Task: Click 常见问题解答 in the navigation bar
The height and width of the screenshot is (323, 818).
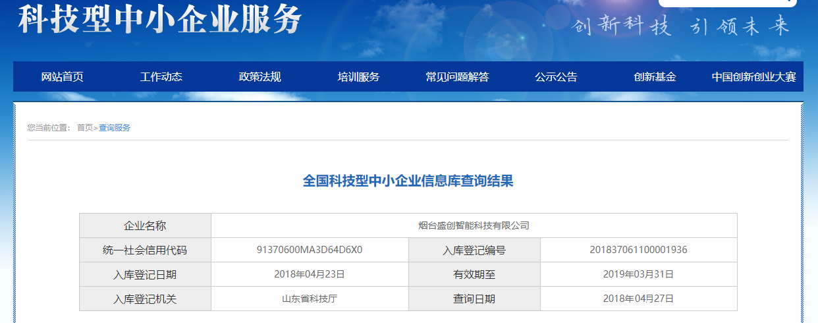Action: click(x=457, y=77)
